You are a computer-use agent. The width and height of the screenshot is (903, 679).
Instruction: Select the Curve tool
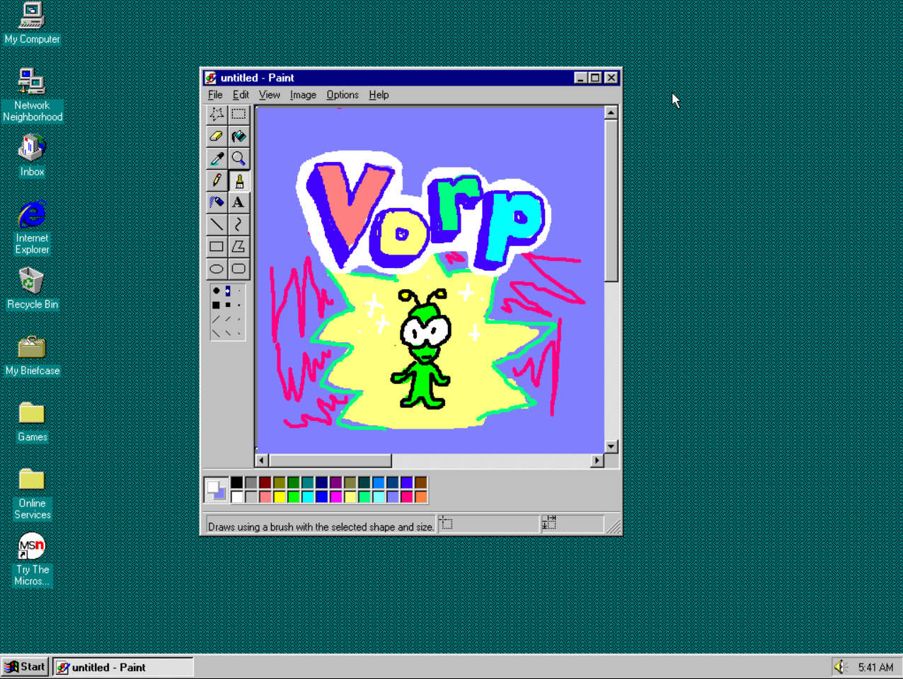click(238, 224)
